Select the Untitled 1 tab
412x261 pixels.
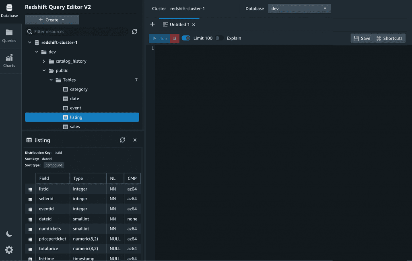178,24
